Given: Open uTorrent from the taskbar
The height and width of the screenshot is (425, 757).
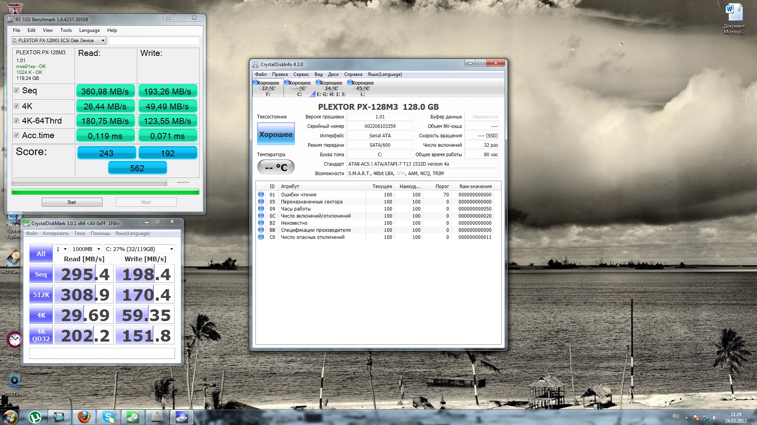Looking at the screenshot, I should coord(35,417).
